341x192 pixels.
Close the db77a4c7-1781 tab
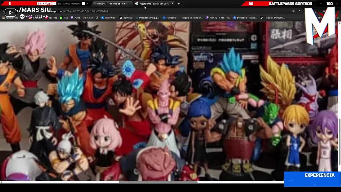(130, 4)
